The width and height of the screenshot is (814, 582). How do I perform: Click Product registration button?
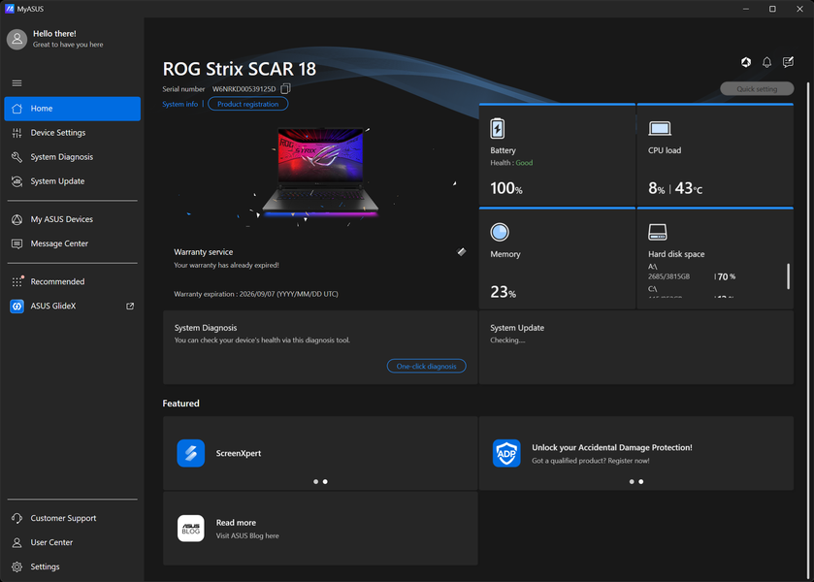pyautogui.click(x=247, y=104)
